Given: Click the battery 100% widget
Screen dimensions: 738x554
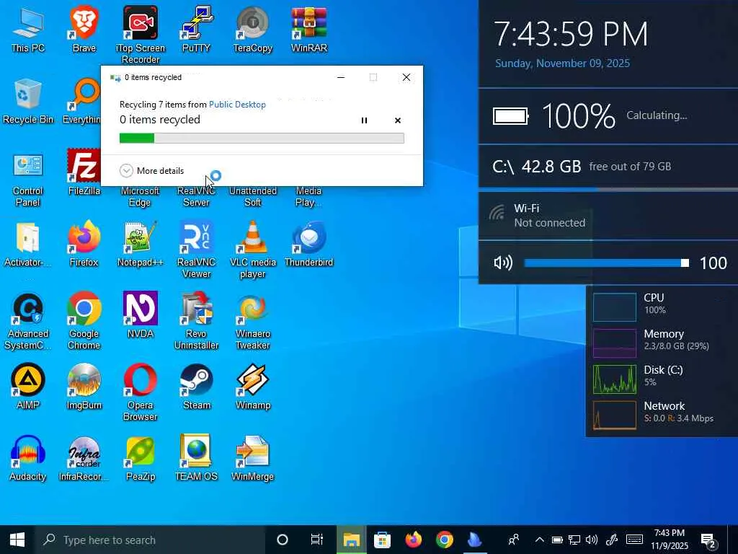Looking at the screenshot, I should coord(608,116).
